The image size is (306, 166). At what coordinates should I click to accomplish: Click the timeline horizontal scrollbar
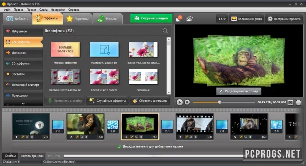point(154,156)
